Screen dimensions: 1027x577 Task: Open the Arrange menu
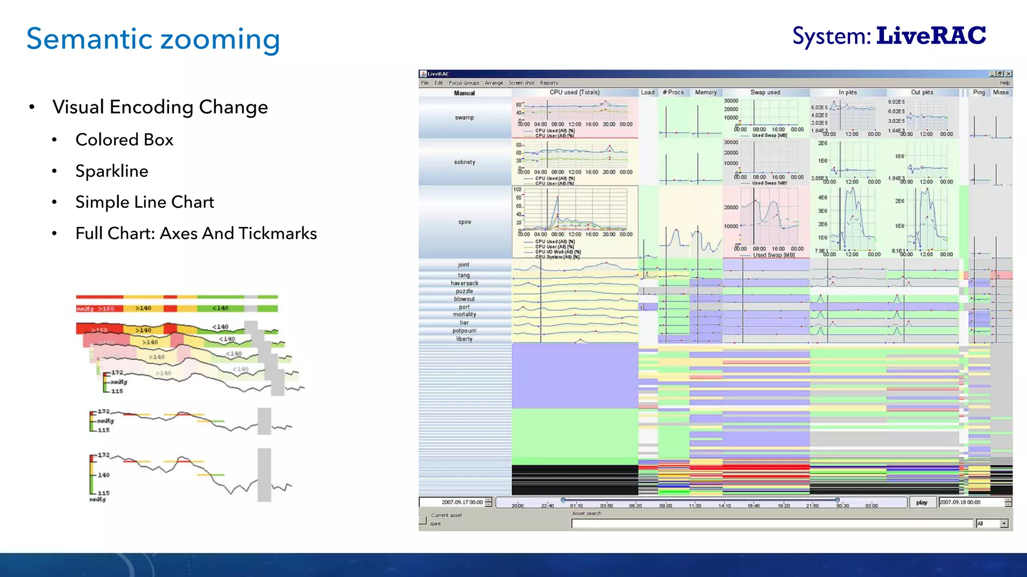(x=493, y=83)
